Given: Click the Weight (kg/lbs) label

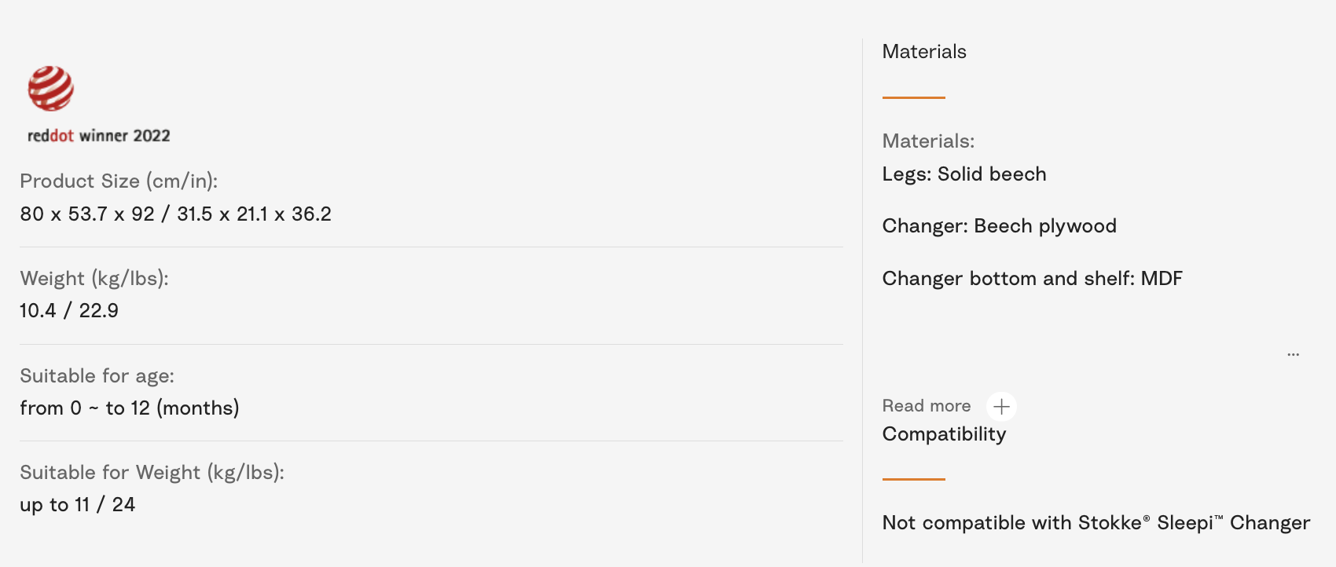Looking at the screenshot, I should pos(94,279).
